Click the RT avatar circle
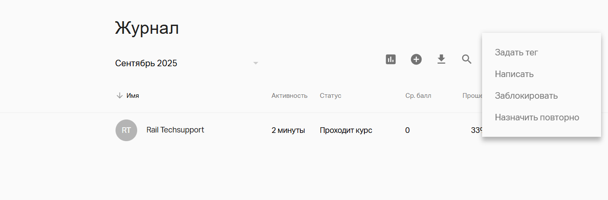Screen dimensions: 608x200 [x=126, y=130]
